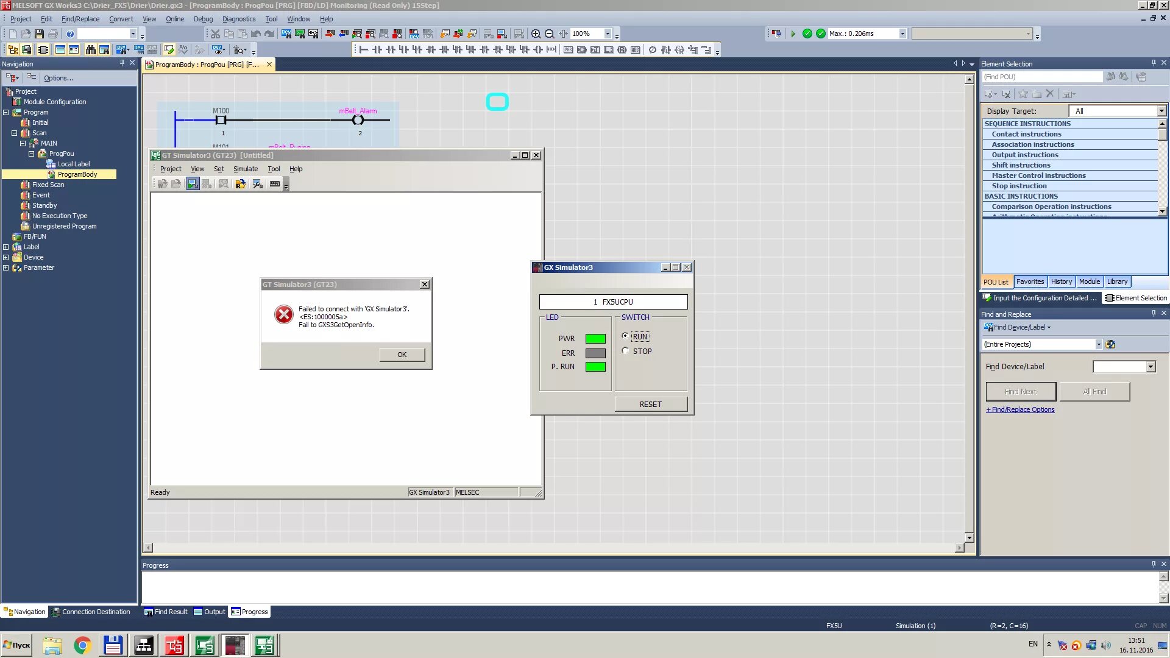Click the Print icon in the toolbar
Image resolution: width=1170 pixels, height=658 pixels.
click(x=53, y=34)
